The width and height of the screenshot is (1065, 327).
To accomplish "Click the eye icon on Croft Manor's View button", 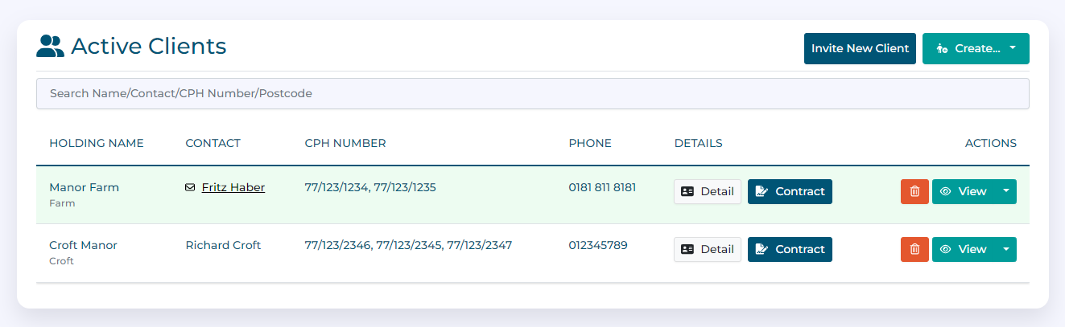I will (x=946, y=249).
